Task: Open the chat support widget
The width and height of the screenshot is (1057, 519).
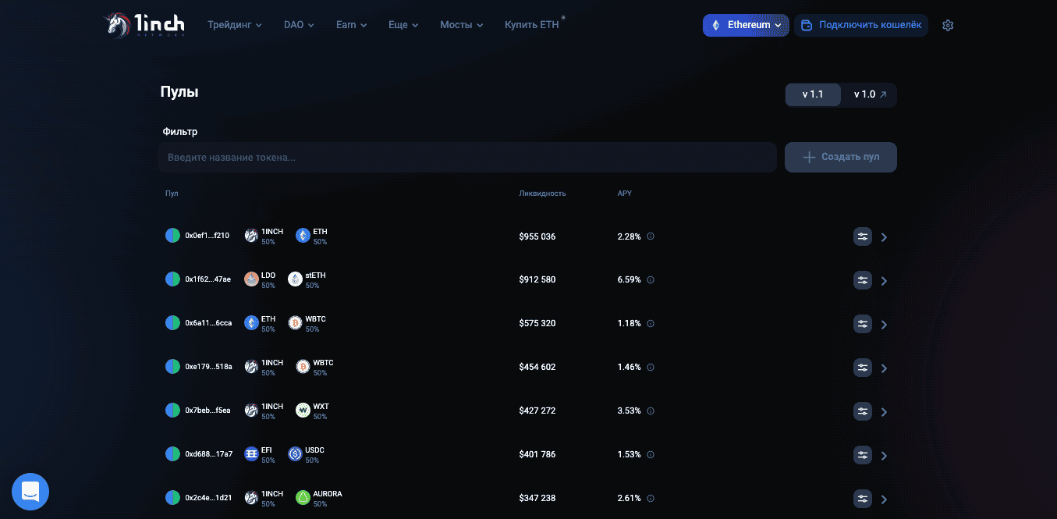Action: coord(30,492)
